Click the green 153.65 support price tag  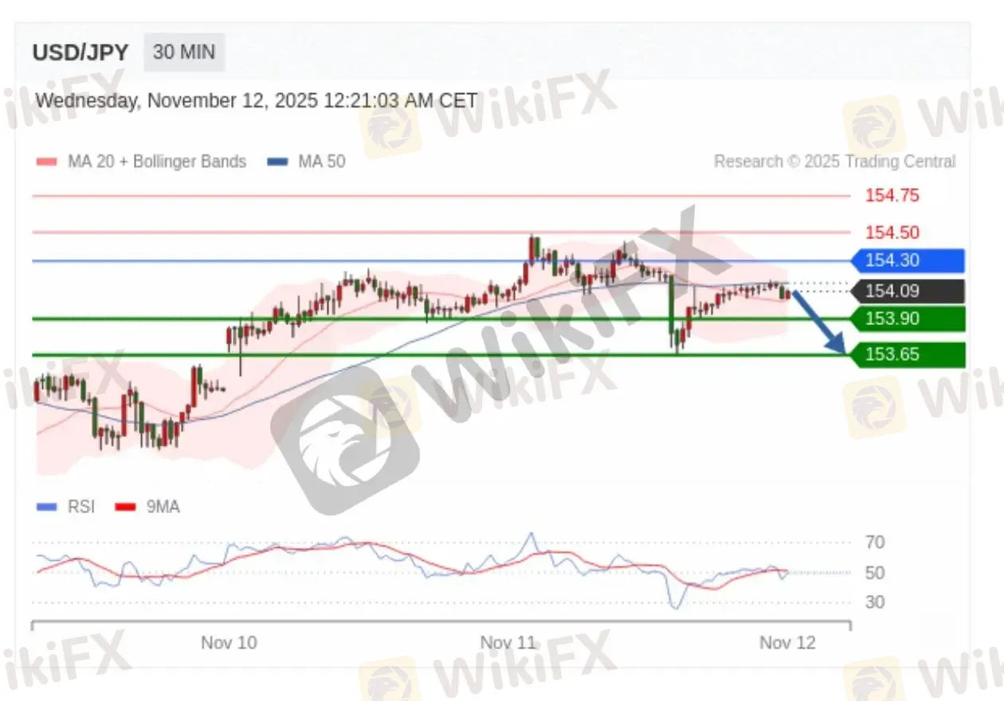(908, 354)
